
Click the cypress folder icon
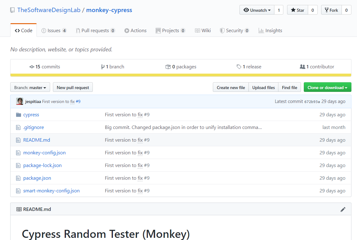[x=19, y=115]
